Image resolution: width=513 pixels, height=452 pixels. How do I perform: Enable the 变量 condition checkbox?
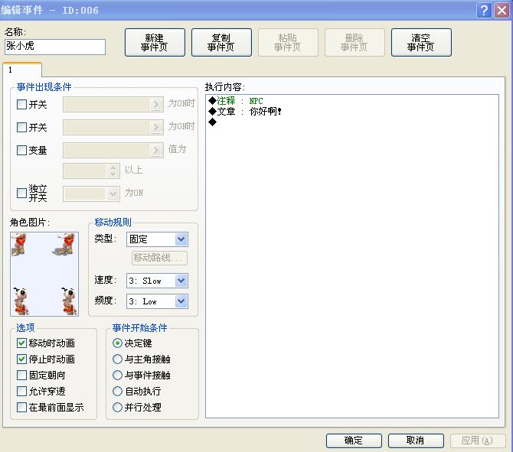(21, 151)
